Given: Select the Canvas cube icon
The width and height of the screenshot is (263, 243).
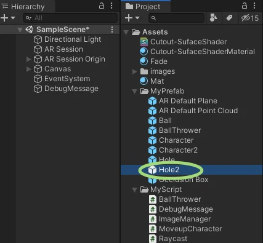Looking at the screenshot, I should pyautogui.click(x=38, y=69).
